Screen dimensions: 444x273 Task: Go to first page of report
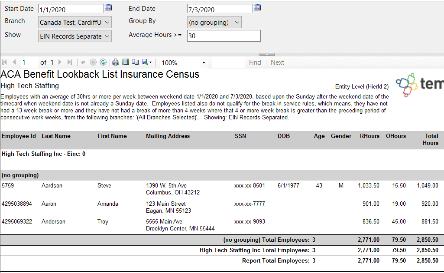pos(4,62)
